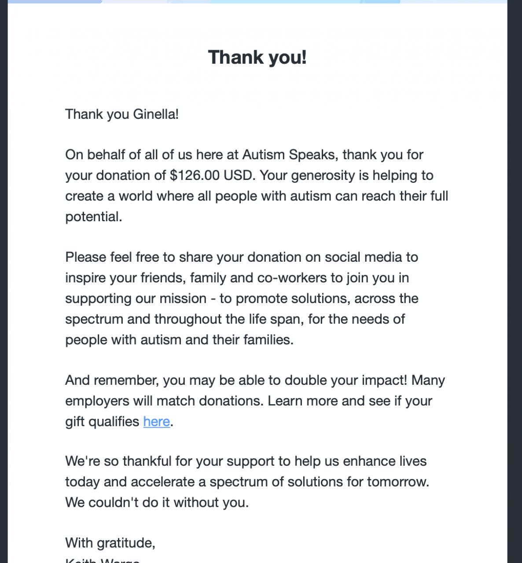Click the "We couldn't do it without you." line

click(157, 503)
